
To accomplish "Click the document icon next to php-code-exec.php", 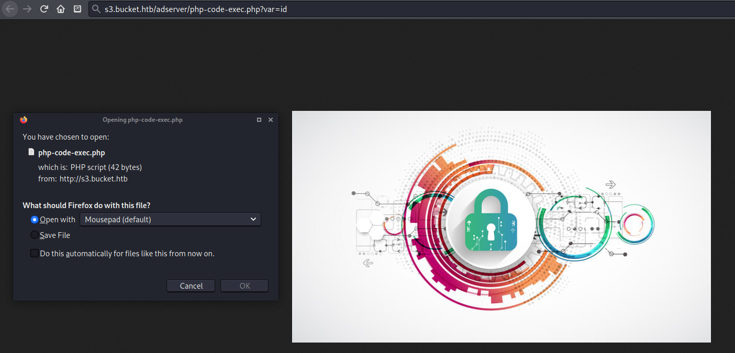I will [31, 151].
